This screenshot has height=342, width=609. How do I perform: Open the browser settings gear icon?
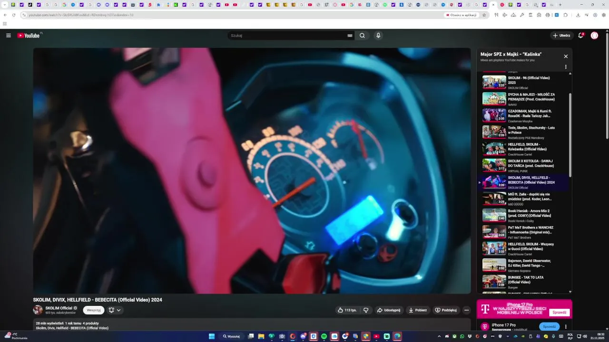coord(604,15)
